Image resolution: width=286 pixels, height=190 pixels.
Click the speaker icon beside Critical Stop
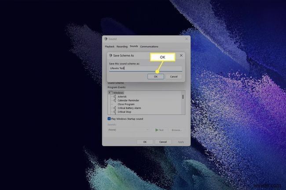click(115, 112)
